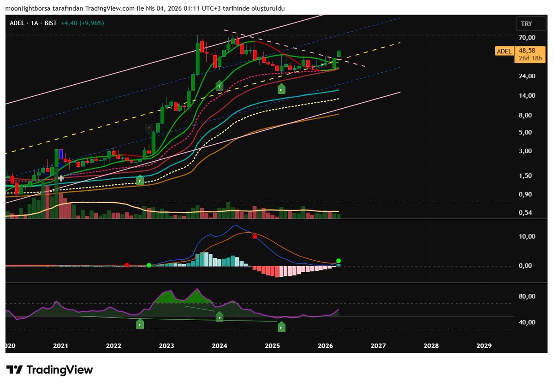Click the 70,00 price axis label
Screen dimensions: 553x386
(x=527, y=38)
